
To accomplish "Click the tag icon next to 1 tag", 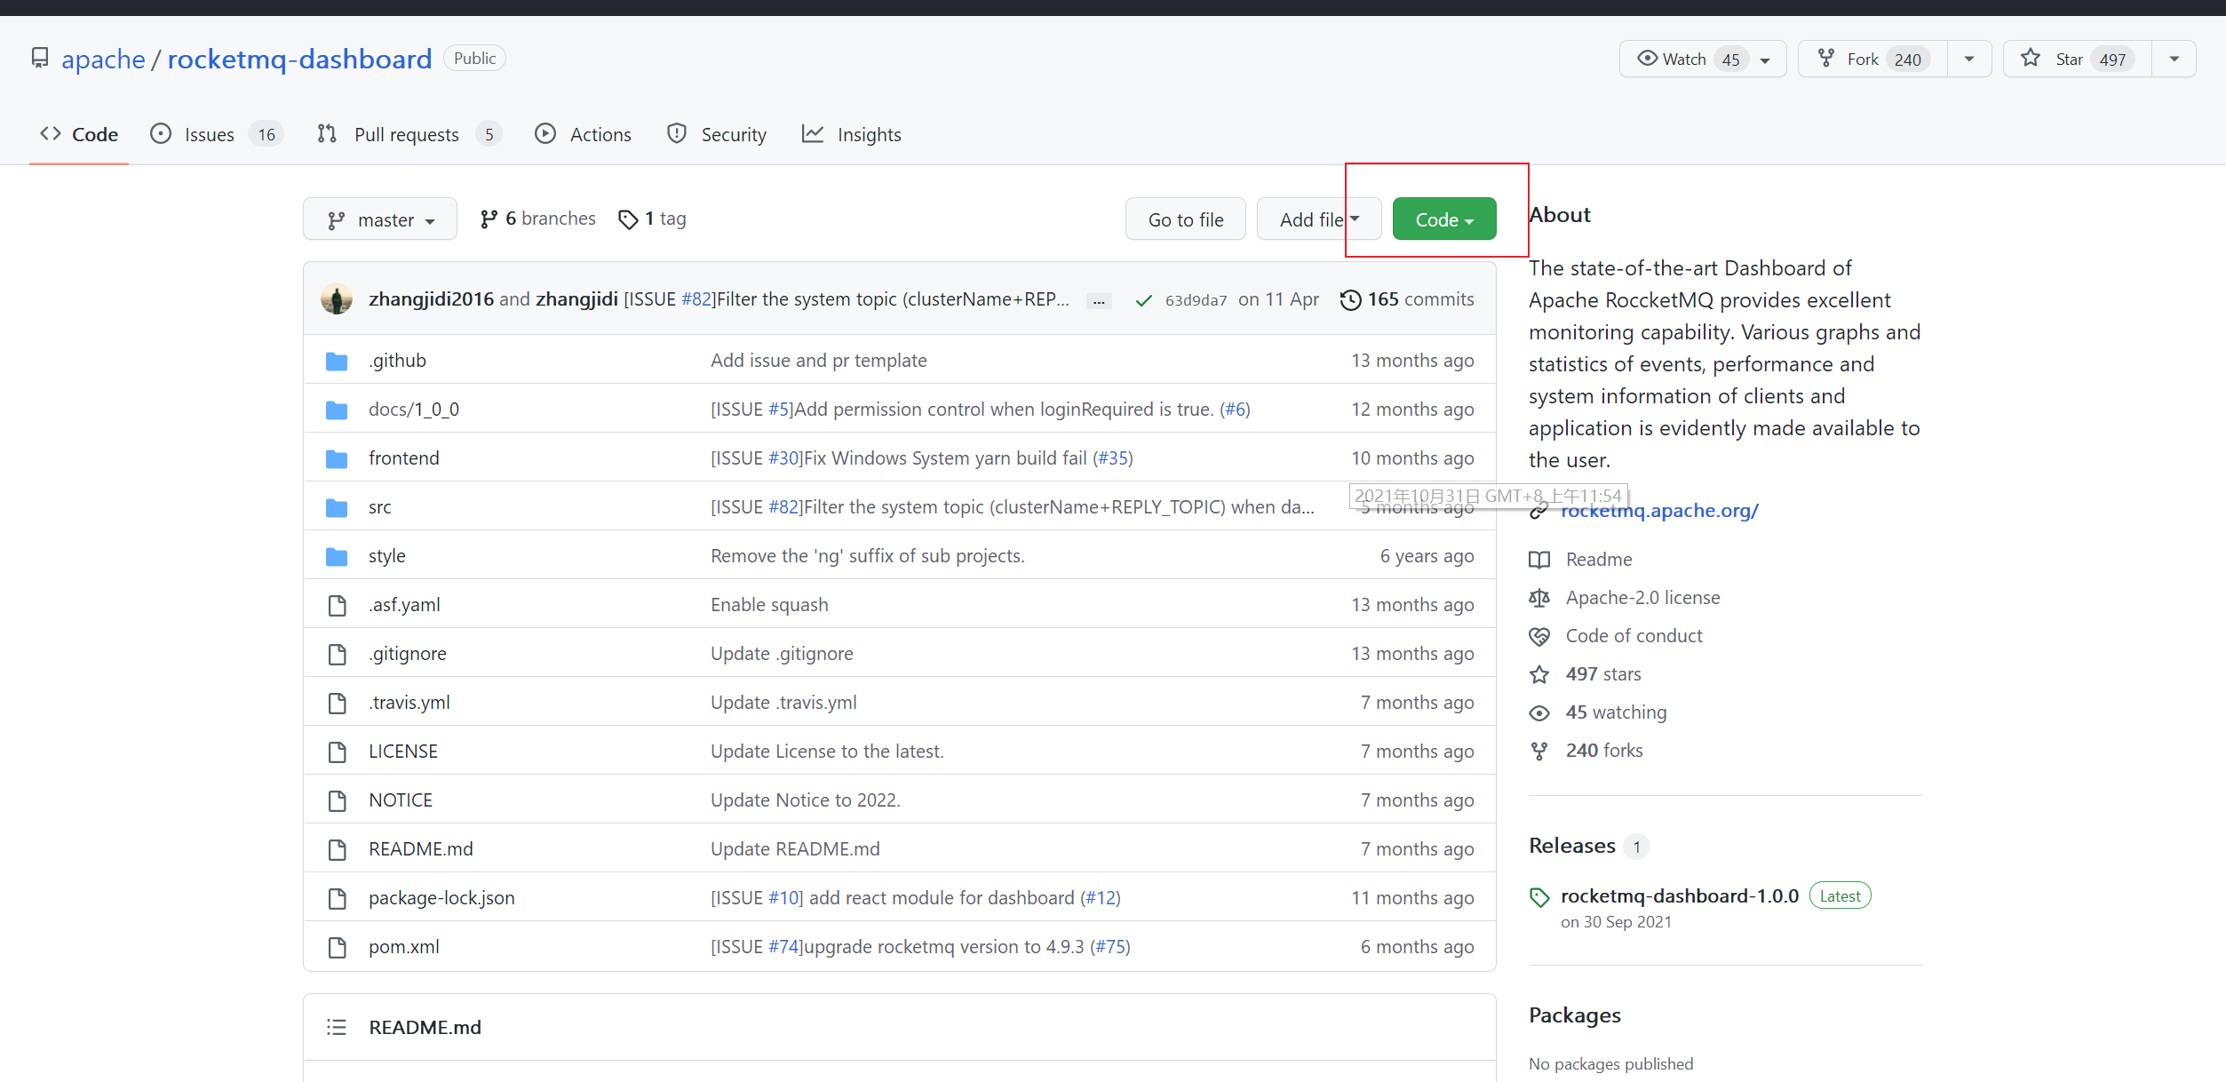I will (628, 219).
